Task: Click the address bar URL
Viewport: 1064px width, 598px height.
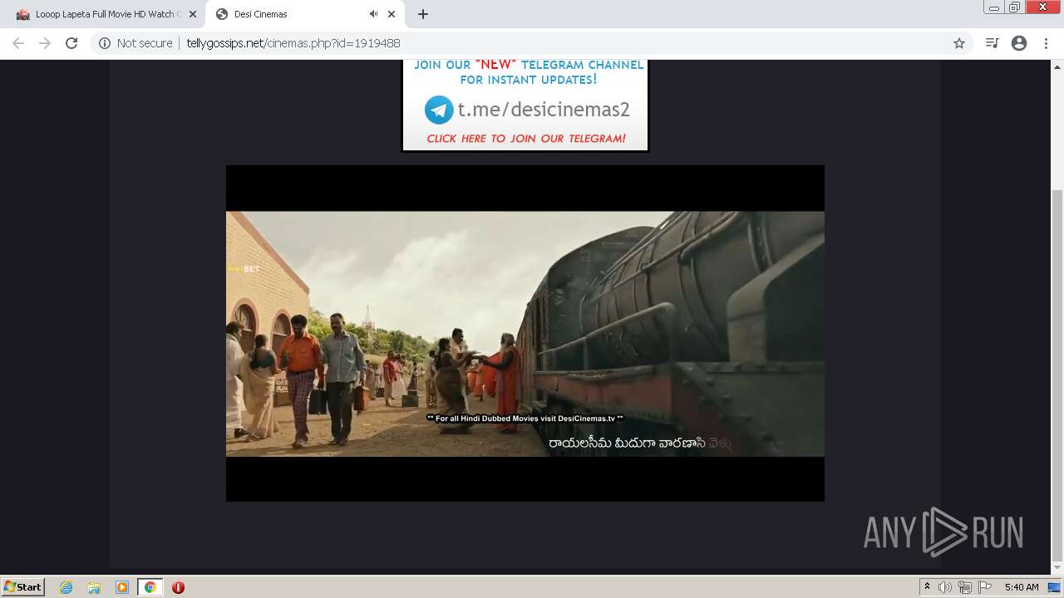Action: pyautogui.click(x=293, y=43)
